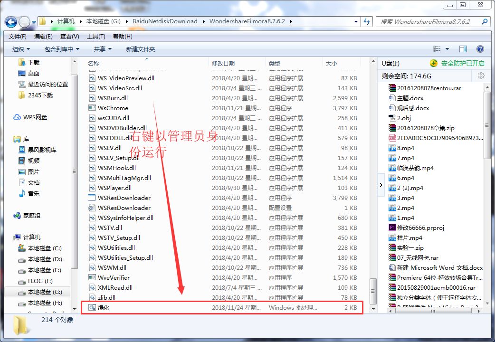
Task: Select 视频 library icon
Action: (x=22, y=161)
